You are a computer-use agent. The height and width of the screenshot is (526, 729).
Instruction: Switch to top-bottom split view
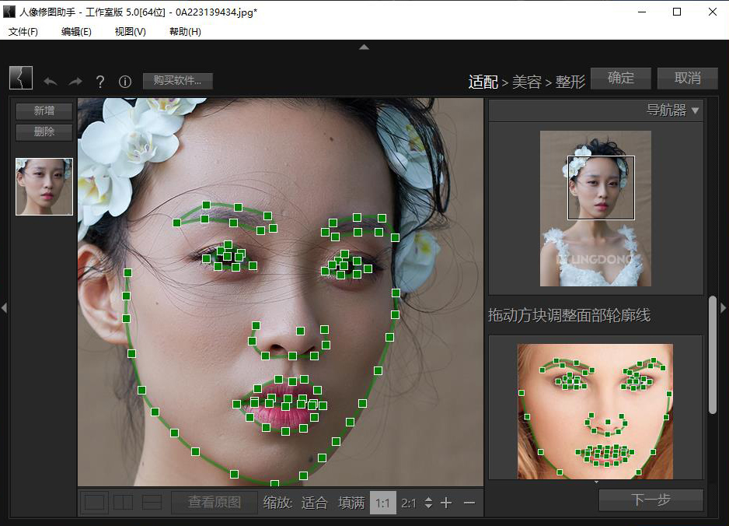pyautogui.click(x=152, y=503)
